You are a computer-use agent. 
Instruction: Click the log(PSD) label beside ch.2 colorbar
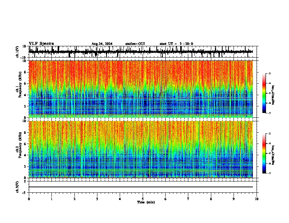[273, 155]
